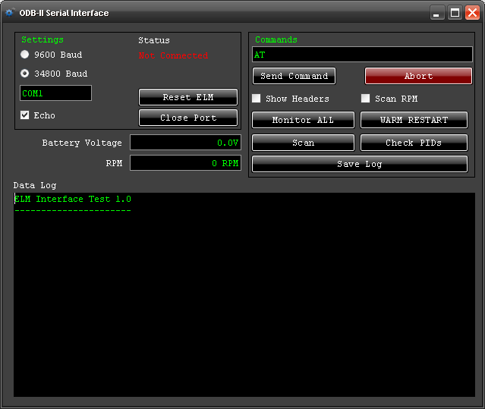The width and height of the screenshot is (485, 409).
Task: Click the 0 RPM value field
Action: tap(186, 163)
